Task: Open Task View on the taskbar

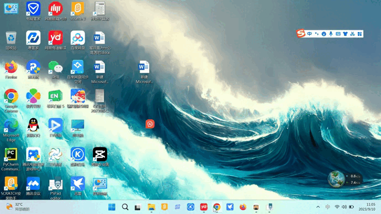Action: pyautogui.click(x=138, y=207)
